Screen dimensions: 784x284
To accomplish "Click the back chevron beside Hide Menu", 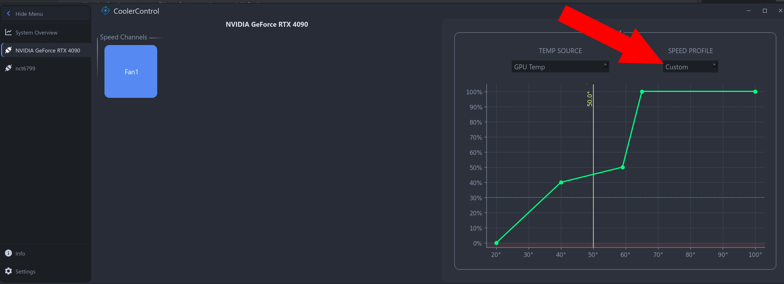I will pos(8,14).
